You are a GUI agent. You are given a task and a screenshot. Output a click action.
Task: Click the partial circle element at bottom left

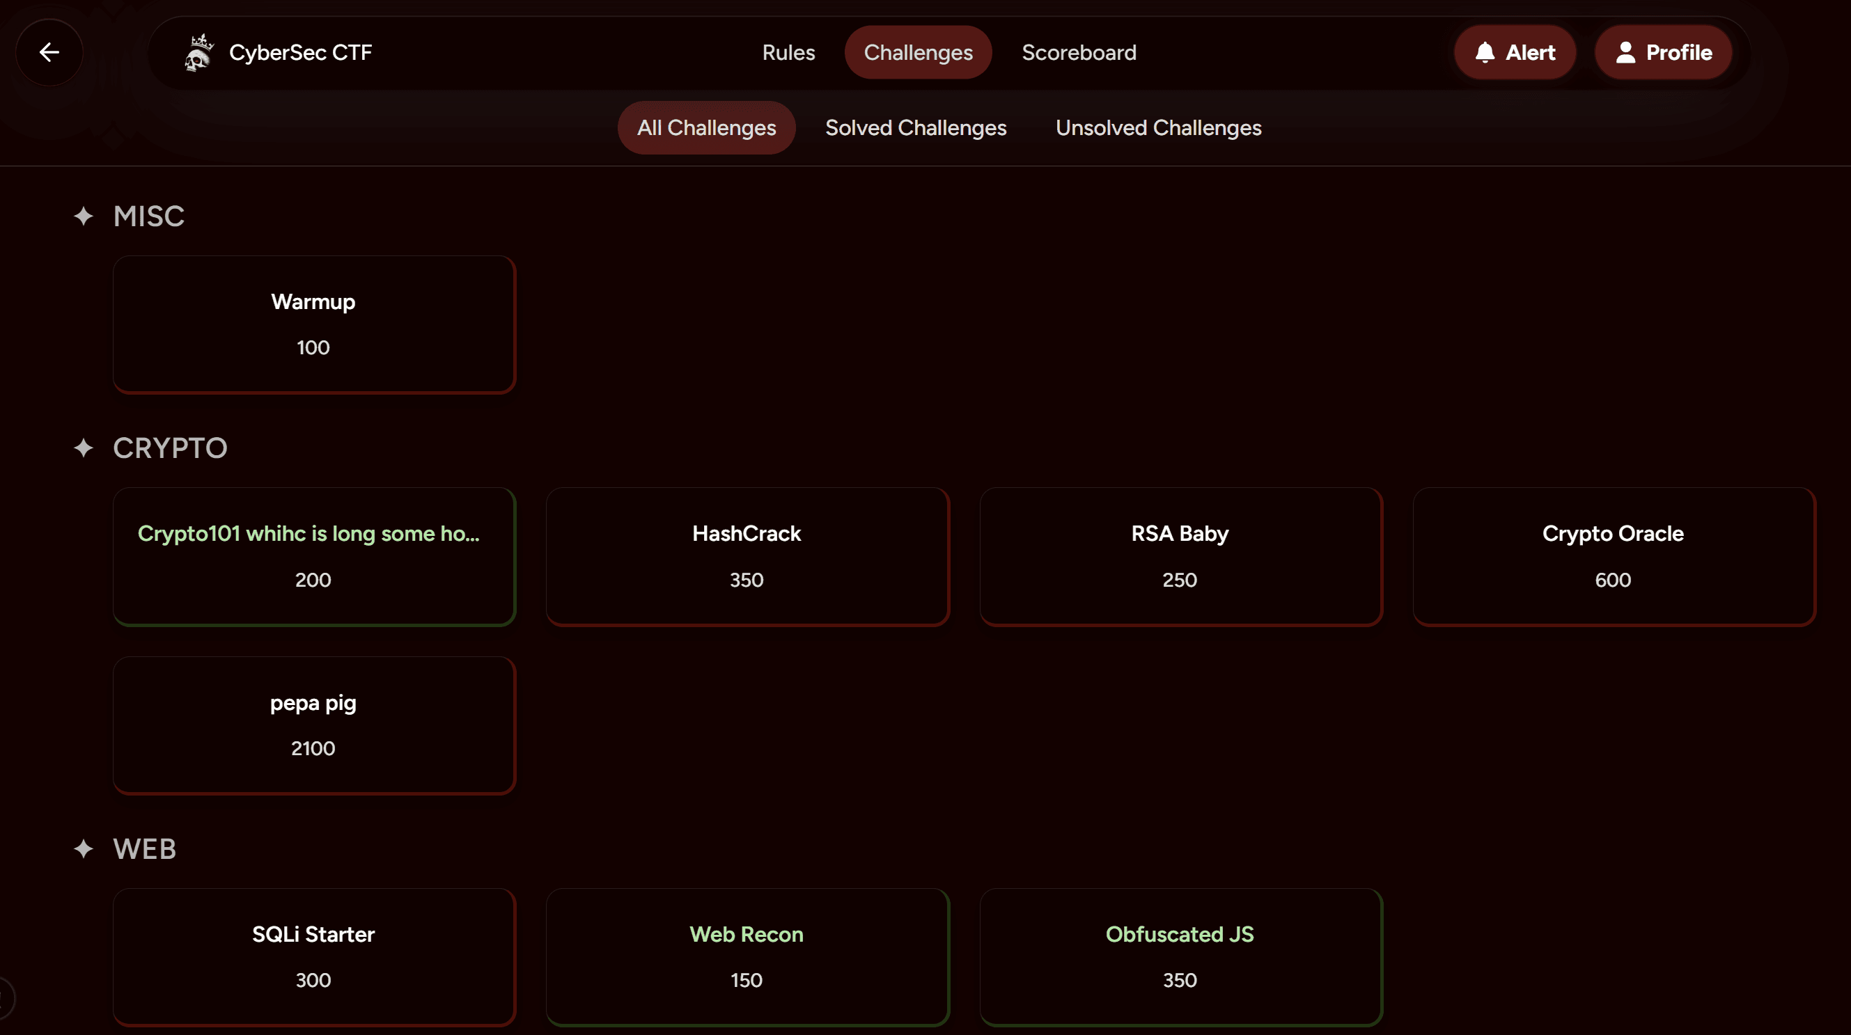click(x=6, y=998)
